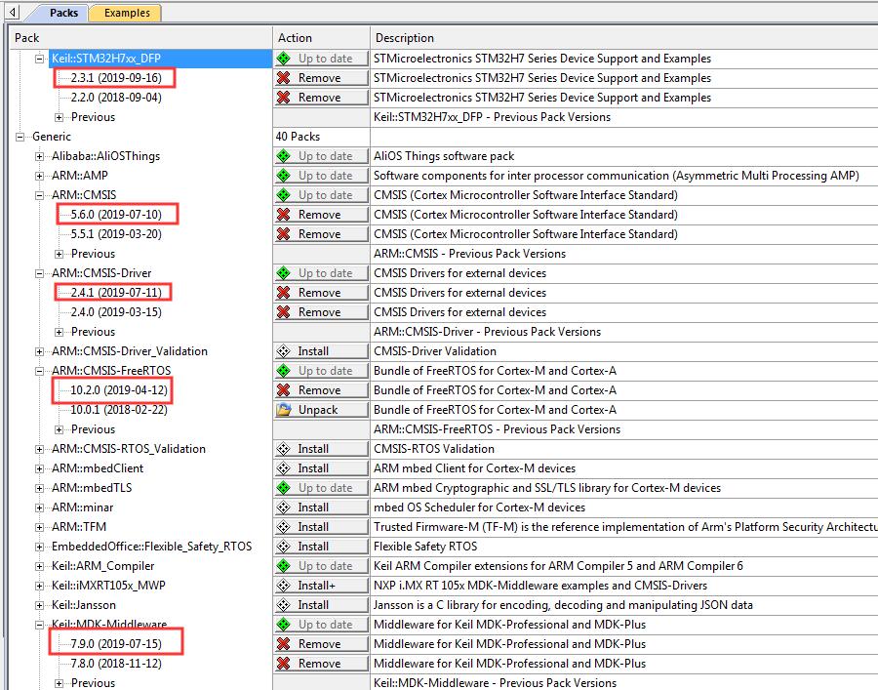The width and height of the screenshot is (878, 690).
Task: Expand the Keil::ARM_Compiler node
Action: click(39, 566)
